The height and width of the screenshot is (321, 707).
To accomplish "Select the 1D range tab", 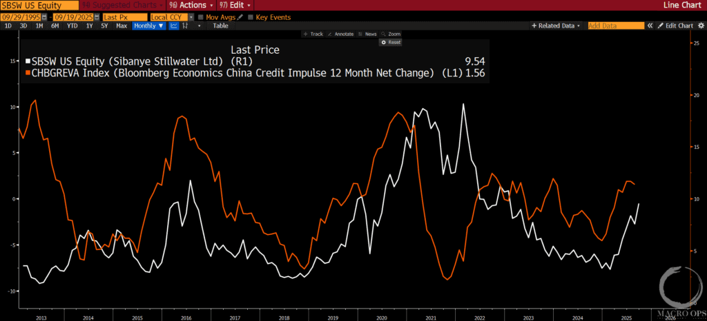I will click(x=8, y=25).
